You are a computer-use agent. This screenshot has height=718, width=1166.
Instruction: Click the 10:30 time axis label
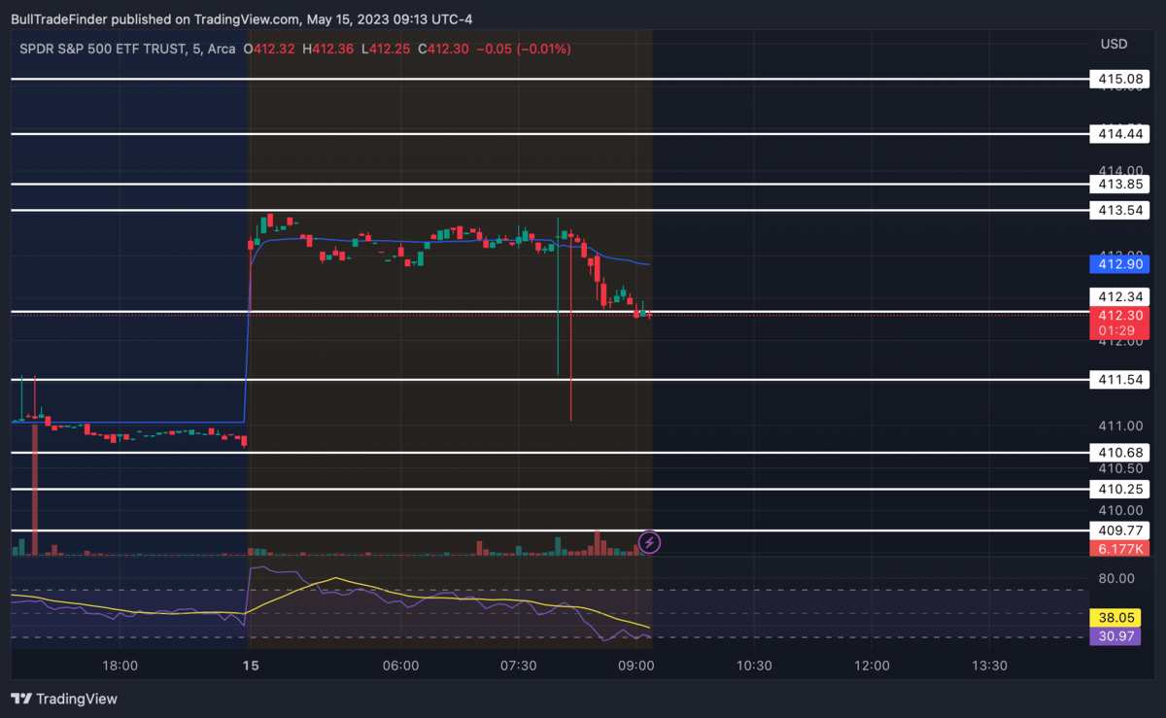point(754,666)
